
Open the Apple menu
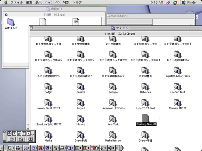[x=6, y=2]
